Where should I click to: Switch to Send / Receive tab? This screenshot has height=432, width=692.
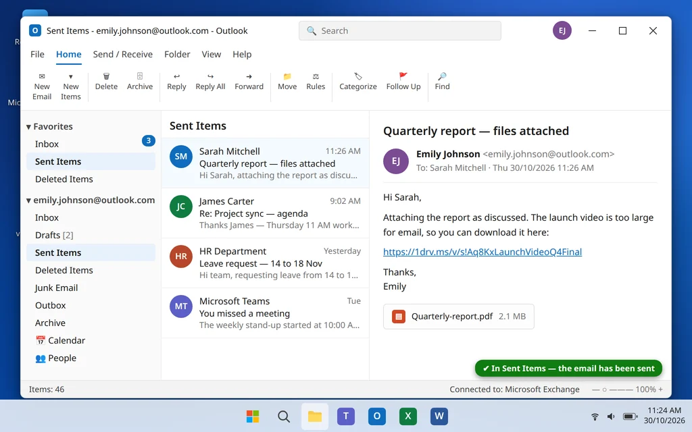(x=123, y=54)
